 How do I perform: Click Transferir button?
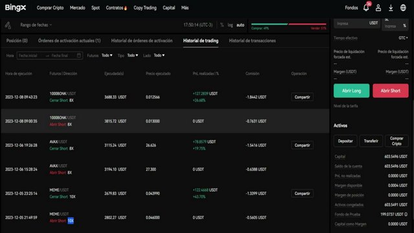tap(371, 141)
